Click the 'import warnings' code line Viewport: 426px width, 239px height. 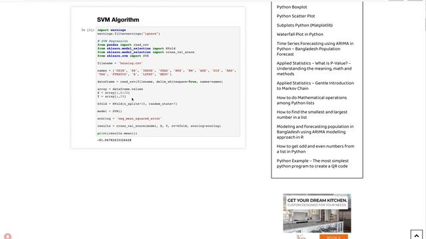click(111, 30)
